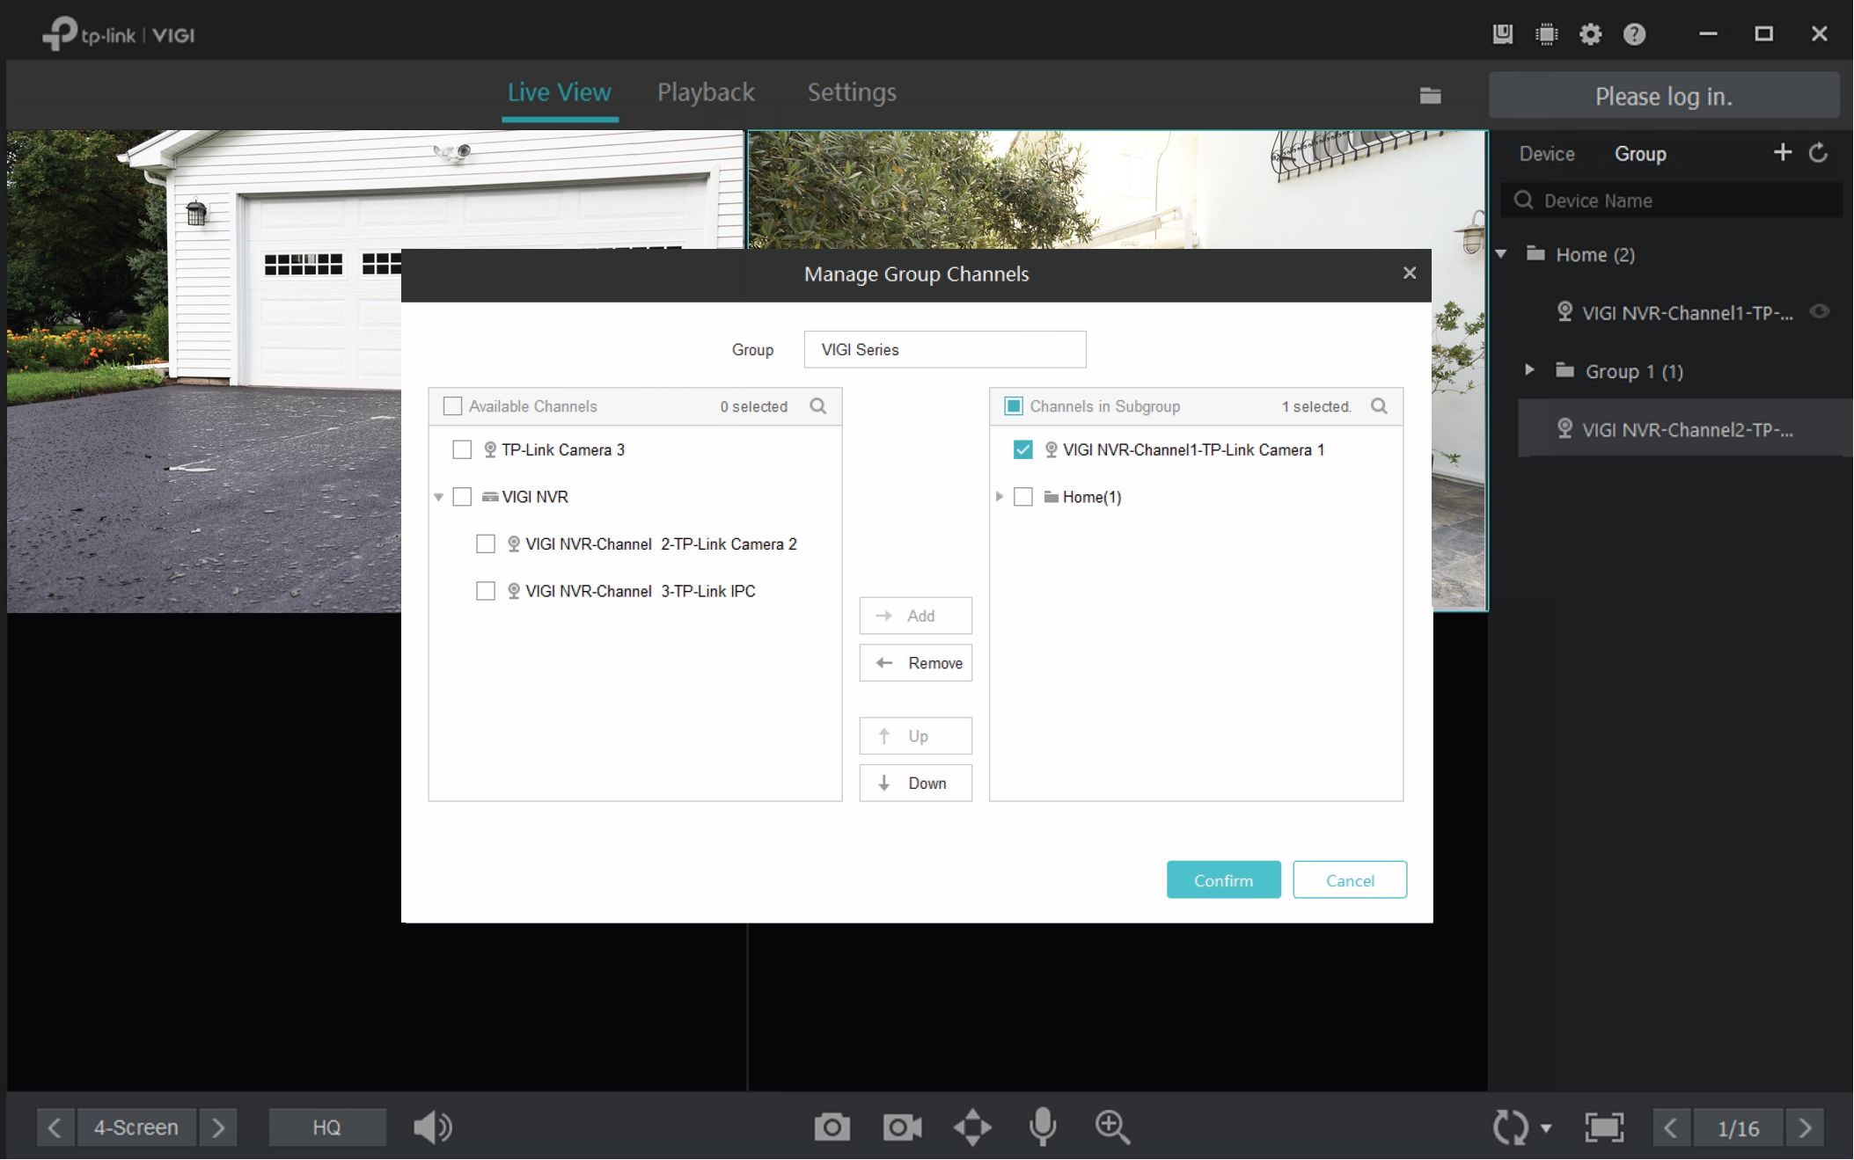The image size is (1854, 1160).
Task: Enable microphone two-way audio
Action: 1043,1127
